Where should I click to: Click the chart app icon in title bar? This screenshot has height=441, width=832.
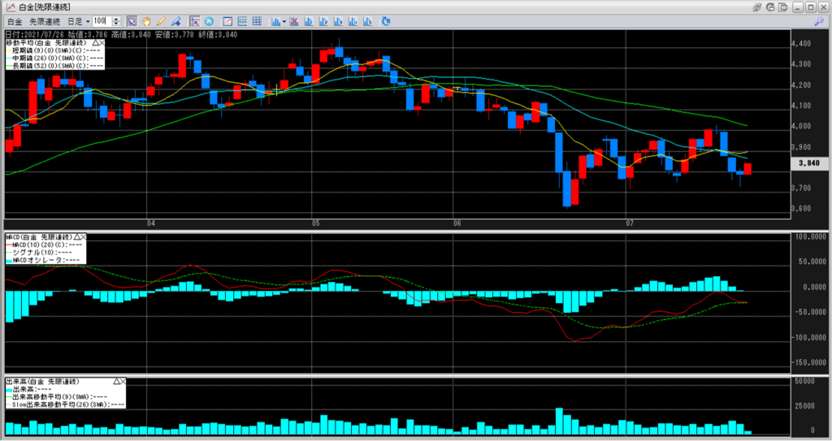pyautogui.click(x=11, y=7)
